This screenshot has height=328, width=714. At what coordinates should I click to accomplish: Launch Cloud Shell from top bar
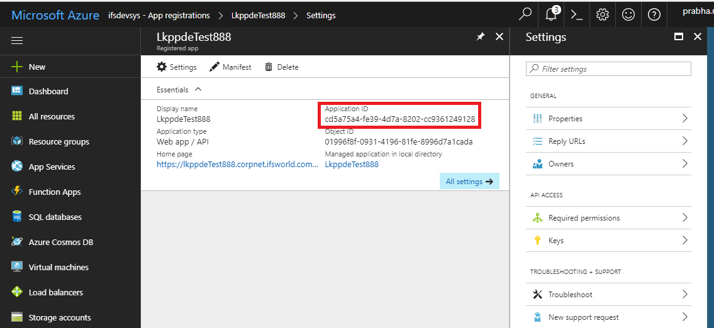pos(576,14)
